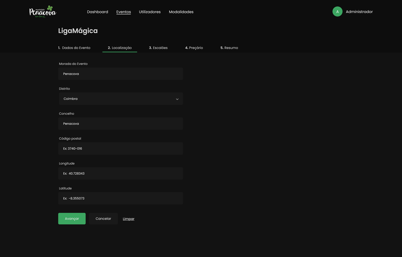
Task: Open the Dashboard menu item
Action: [97, 12]
